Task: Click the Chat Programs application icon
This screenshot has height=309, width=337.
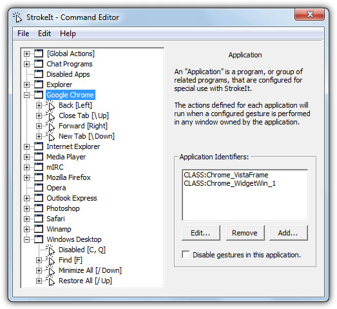Action: (39, 64)
